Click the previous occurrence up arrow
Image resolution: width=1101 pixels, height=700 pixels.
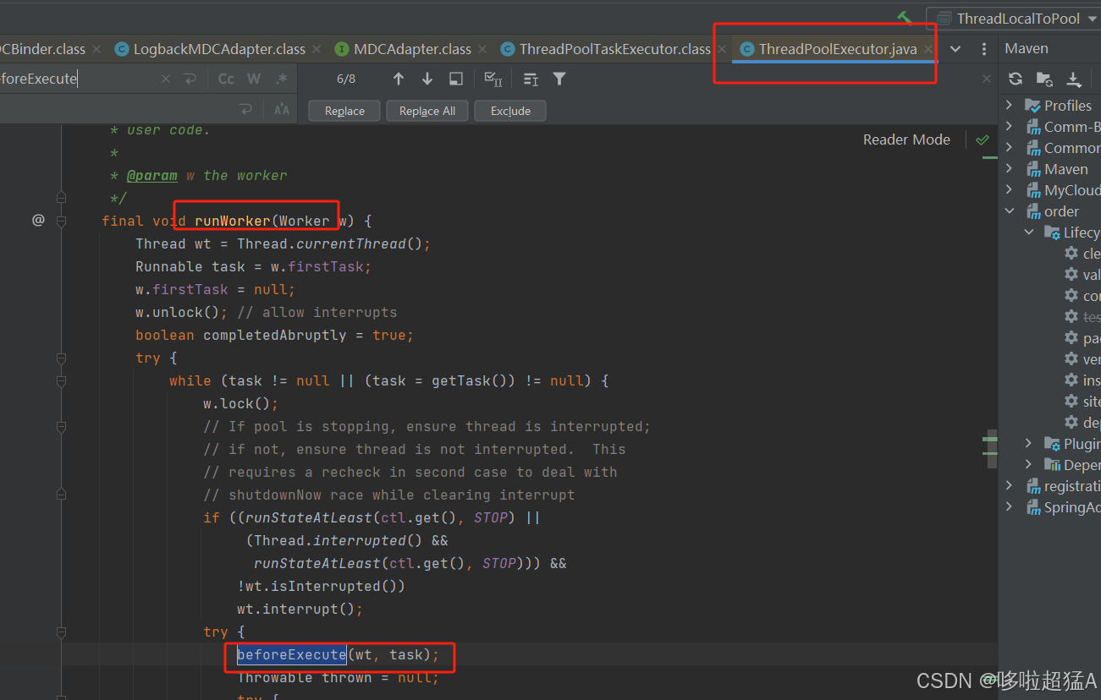point(398,78)
